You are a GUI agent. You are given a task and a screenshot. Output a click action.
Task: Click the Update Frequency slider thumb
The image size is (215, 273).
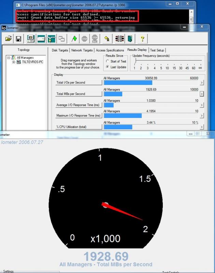coord(135,61)
